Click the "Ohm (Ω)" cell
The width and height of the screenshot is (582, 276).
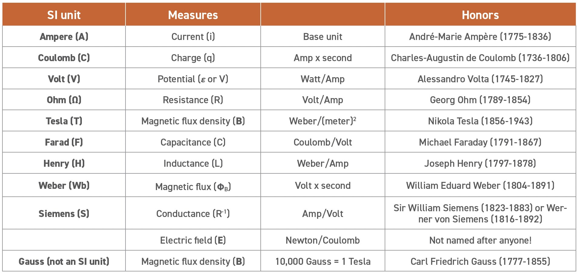point(64,100)
